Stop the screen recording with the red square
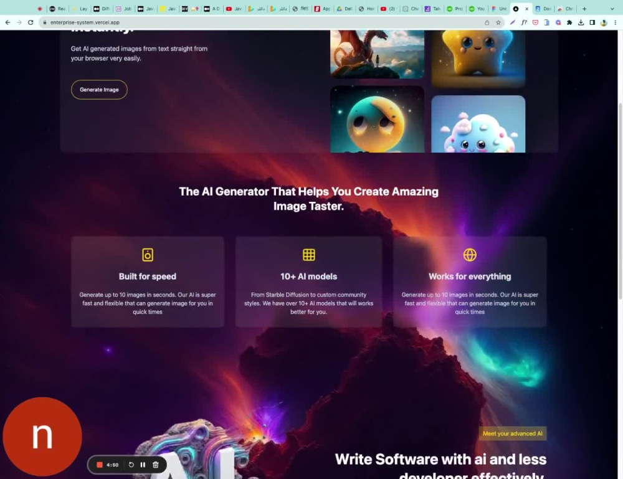Viewport: 623px width, 479px height. (100, 465)
